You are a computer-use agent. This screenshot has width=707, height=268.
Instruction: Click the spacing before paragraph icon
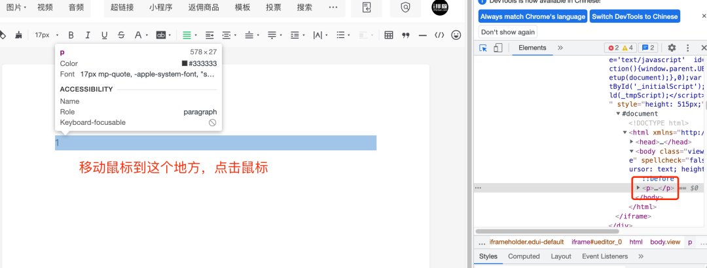pos(249,35)
